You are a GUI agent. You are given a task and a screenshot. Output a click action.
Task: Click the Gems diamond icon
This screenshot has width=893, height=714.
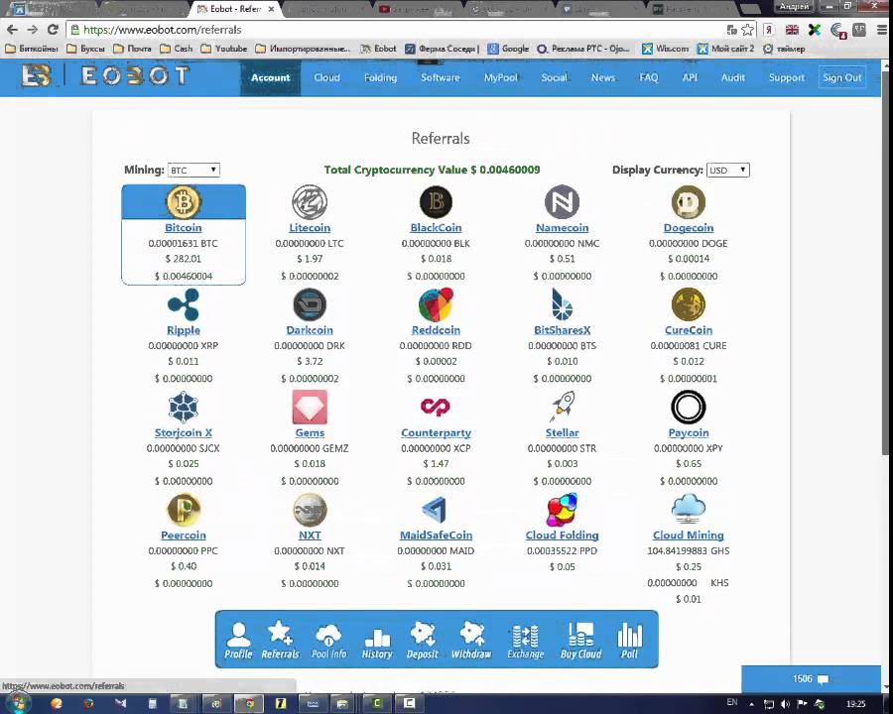click(310, 408)
